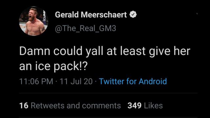Click the blue verified checkmark badge
Screen dimensions: 210x118
coord(133,14)
